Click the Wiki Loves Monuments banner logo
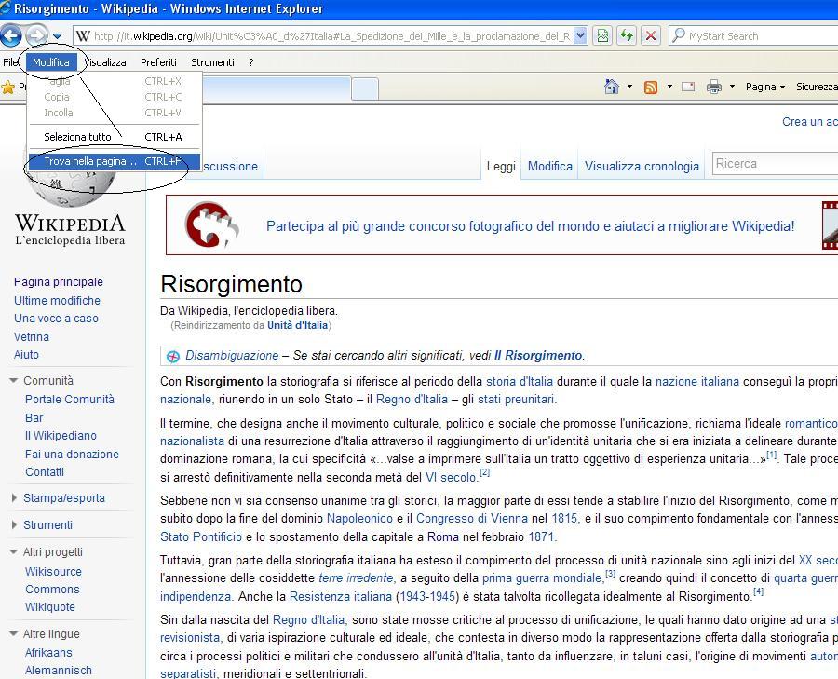Screen dimensions: 838x679 click(211, 224)
